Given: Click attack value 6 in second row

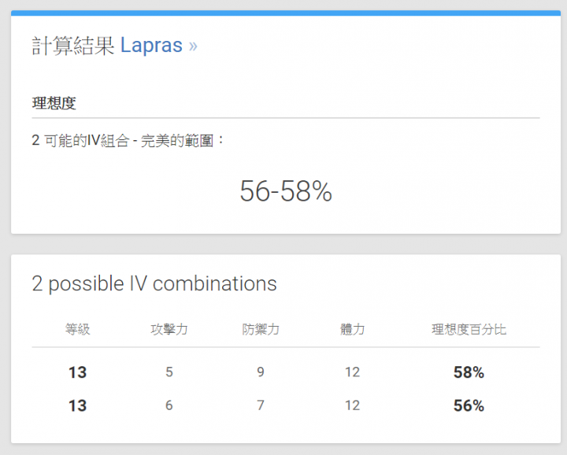Looking at the screenshot, I should [x=169, y=405].
